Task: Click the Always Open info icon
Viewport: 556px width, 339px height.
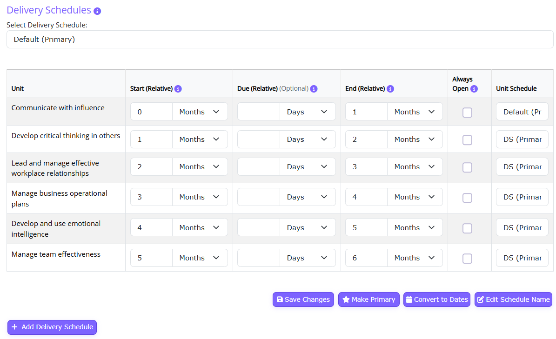Action: pos(474,88)
